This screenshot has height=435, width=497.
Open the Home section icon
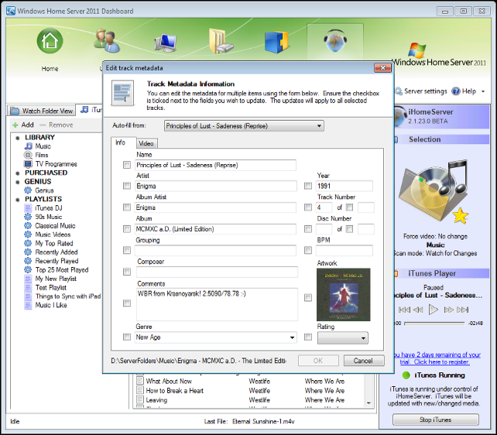click(x=50, y=41)
